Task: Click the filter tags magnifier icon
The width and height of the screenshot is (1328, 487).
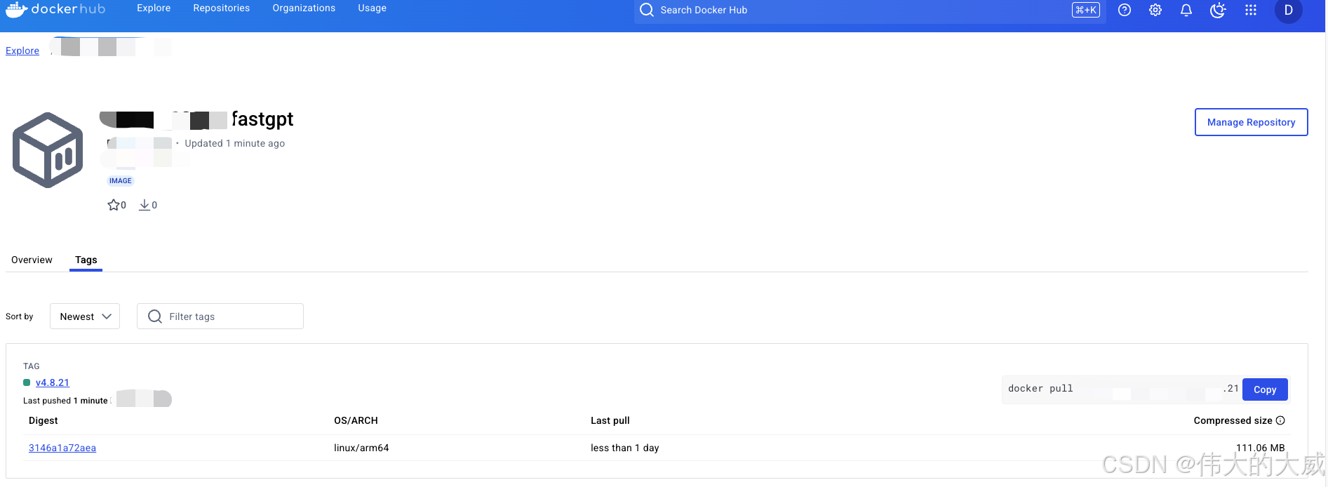Action: coord(155,316)
